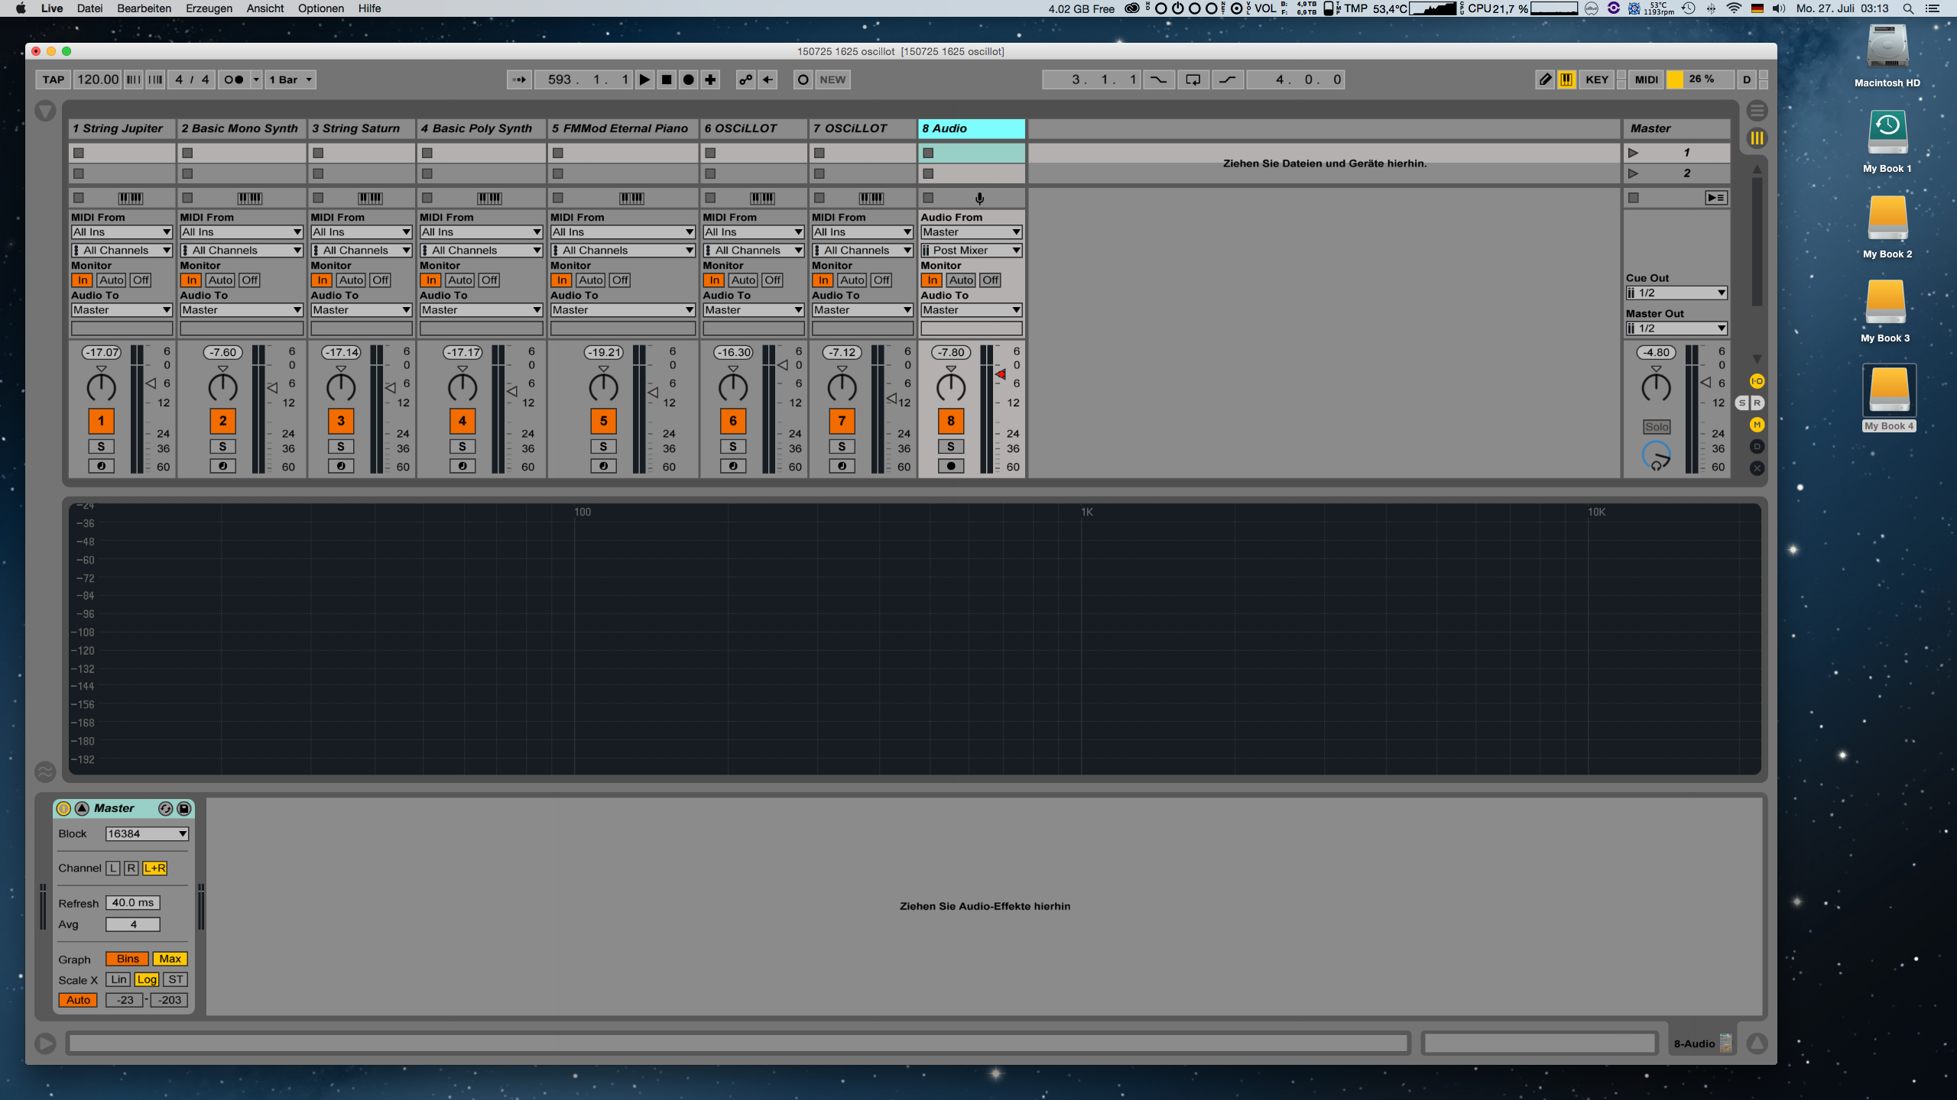Open track 8 Post Mixer dropdown

point(972,251)
